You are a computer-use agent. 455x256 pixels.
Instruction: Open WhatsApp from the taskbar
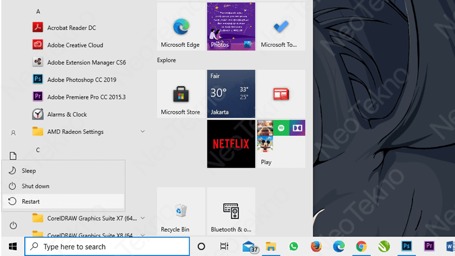(x=293, y=247)
